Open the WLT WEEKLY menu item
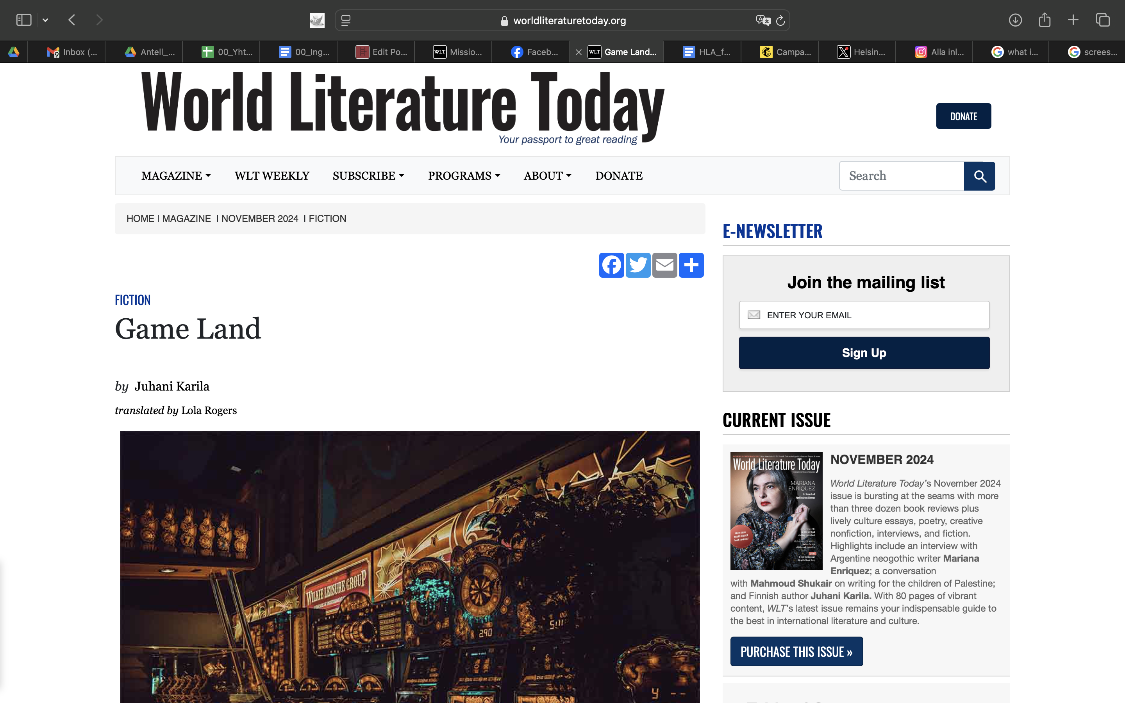Image resolution: width=1125 pixels, height=703 pixels. (272, 176)
